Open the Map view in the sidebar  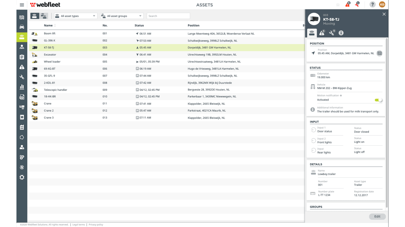point(22,17)
